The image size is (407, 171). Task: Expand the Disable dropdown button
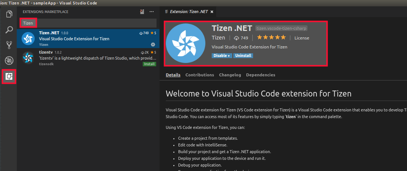pos(222,56)
